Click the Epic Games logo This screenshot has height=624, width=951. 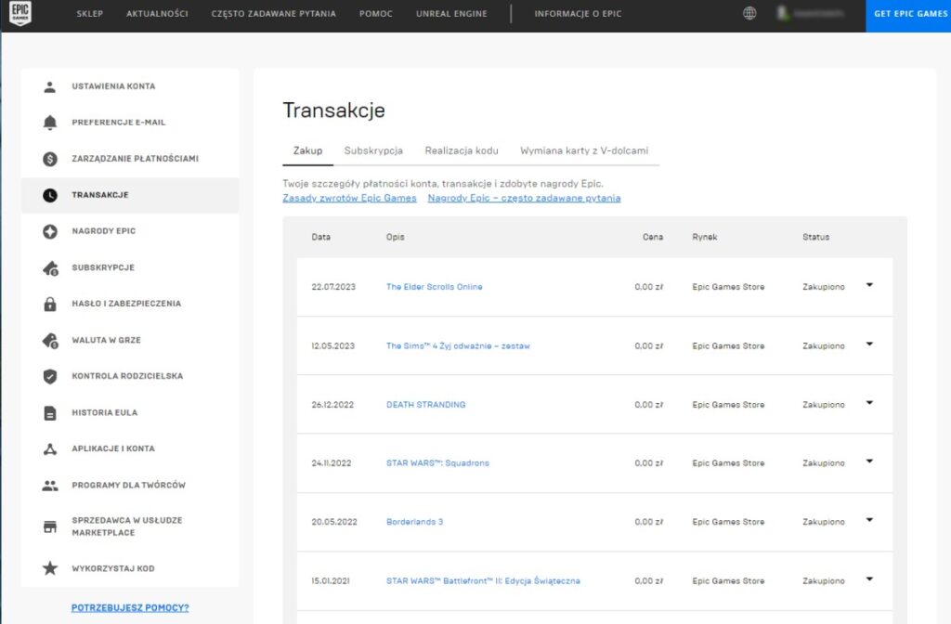[20, 13]
